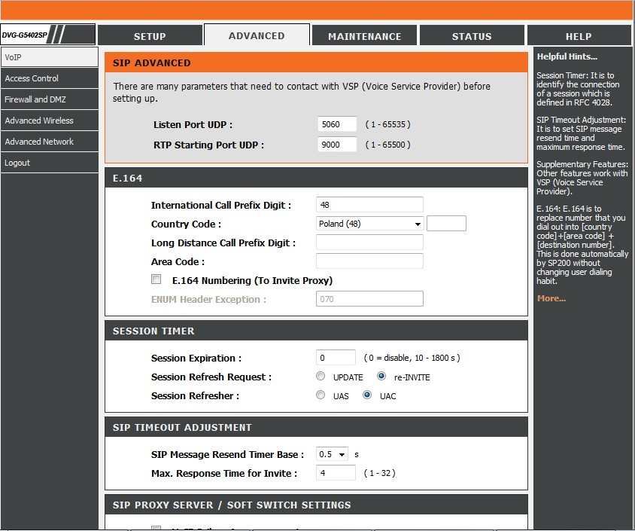The image size is (635, 531).
Task: Click the SIP ADVANCED section heading
Action: [151, 63]
